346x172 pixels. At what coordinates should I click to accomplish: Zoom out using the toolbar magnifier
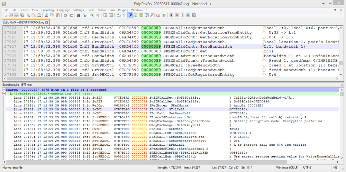click(98, 15)
